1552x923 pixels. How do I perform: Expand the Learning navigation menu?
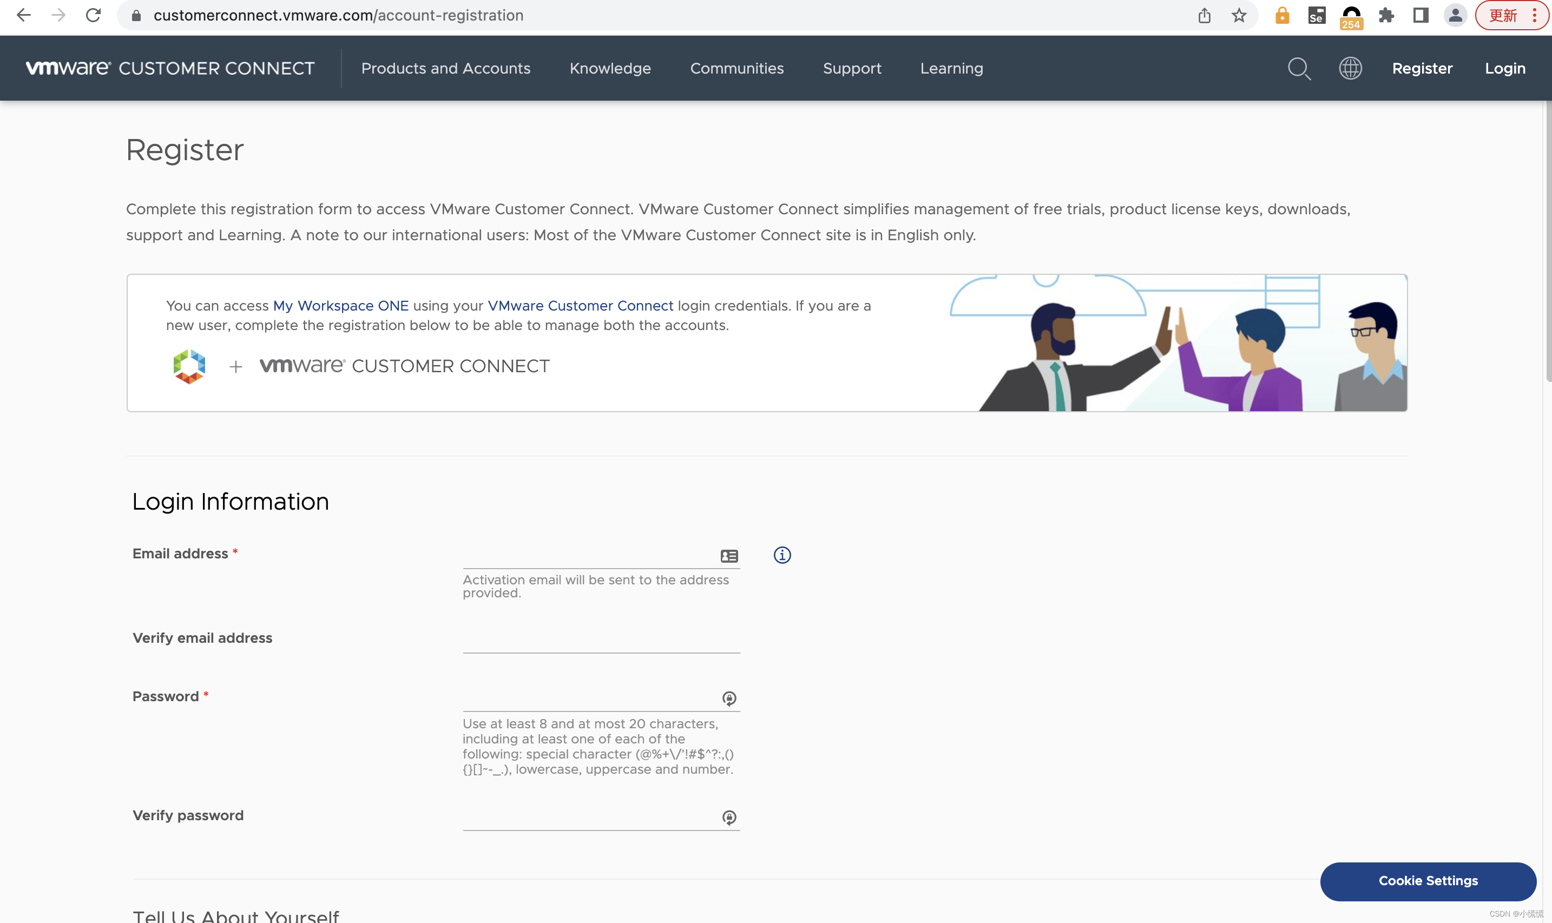[x=951, y=68]
